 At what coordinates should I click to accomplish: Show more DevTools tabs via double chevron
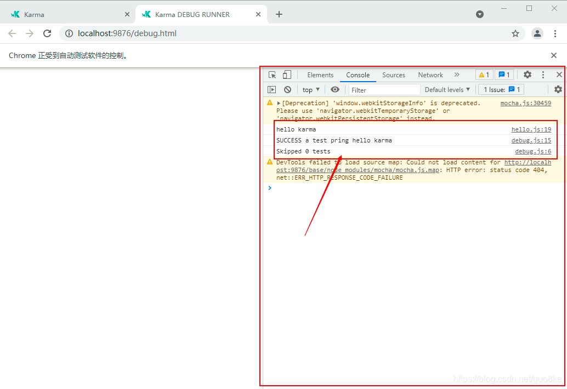457,75
